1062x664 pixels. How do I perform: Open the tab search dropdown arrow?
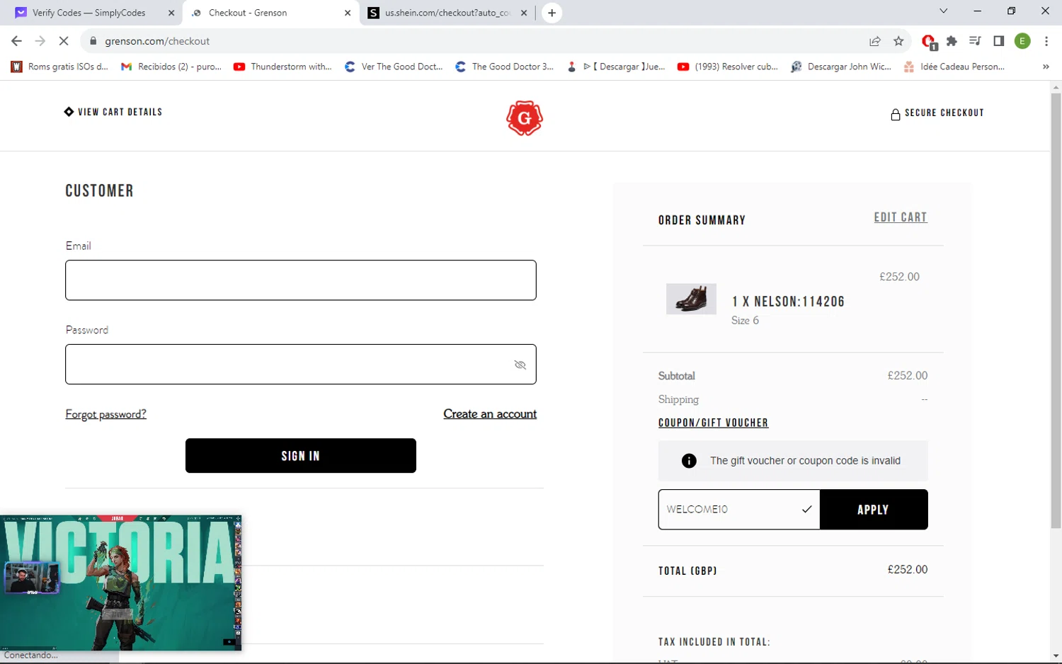tap(943, 11)
